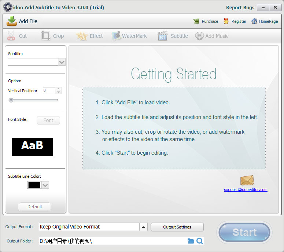Click the film reel app icon

[8, 7]
